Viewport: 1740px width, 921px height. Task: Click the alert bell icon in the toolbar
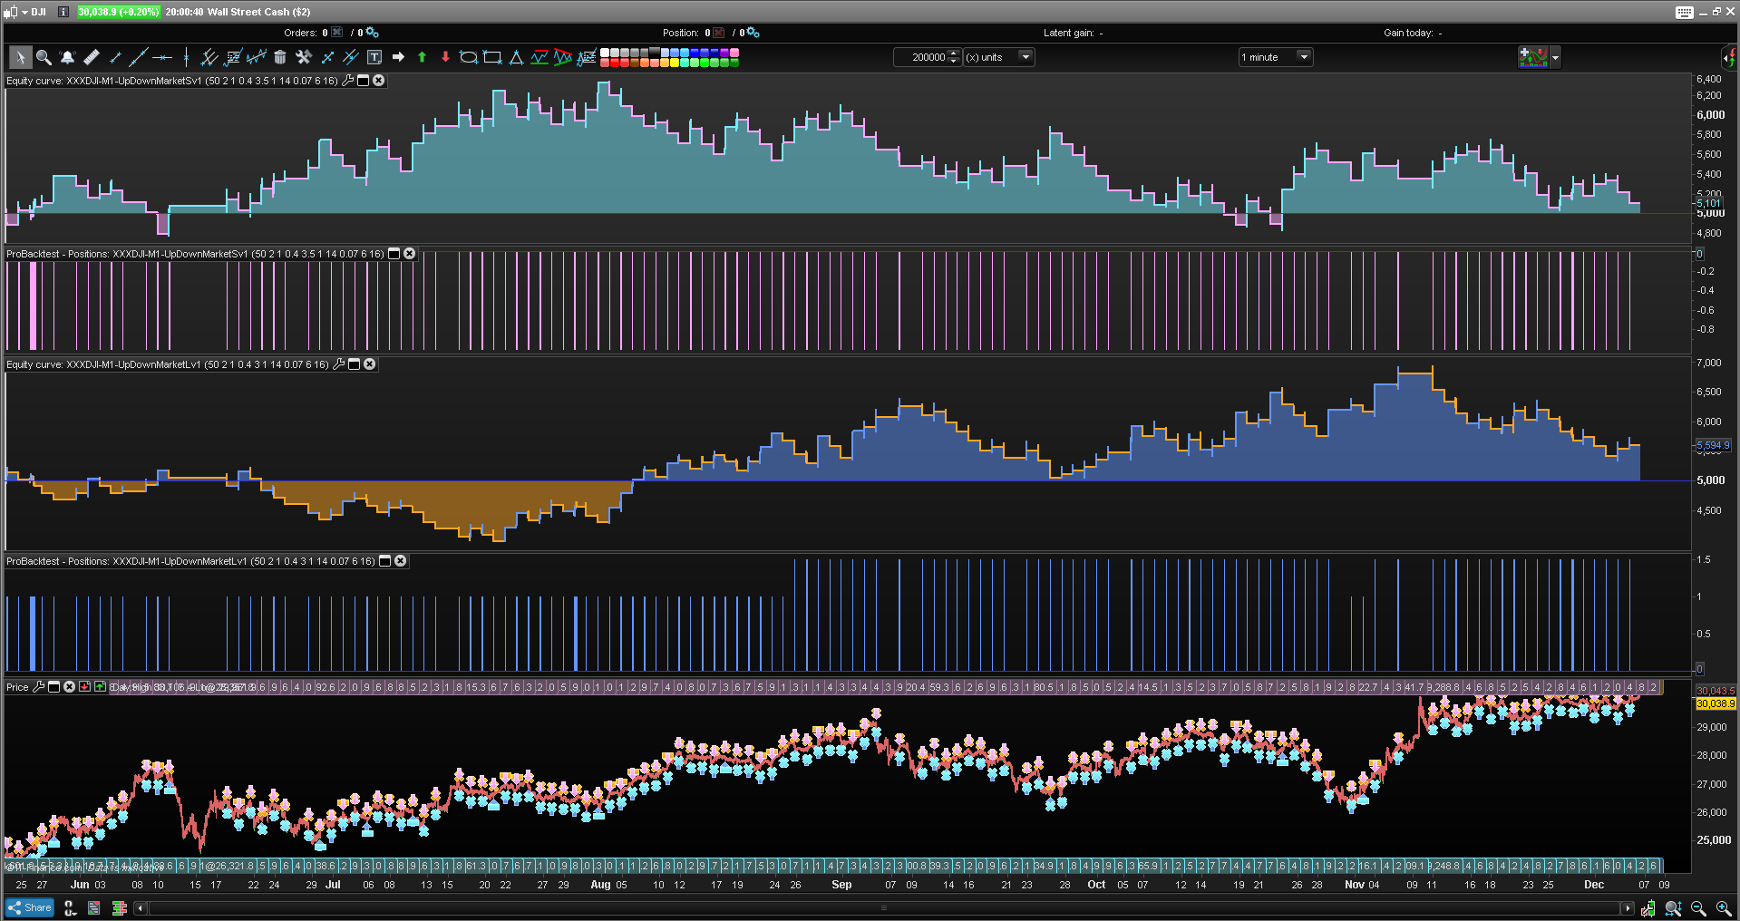[x=67, y=57]
